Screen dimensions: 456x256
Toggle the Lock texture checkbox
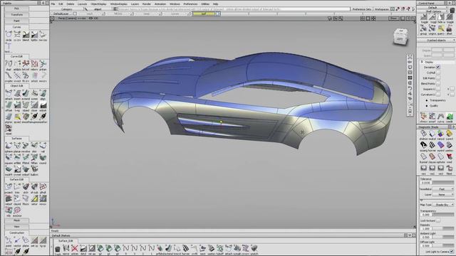coord(438,220)
